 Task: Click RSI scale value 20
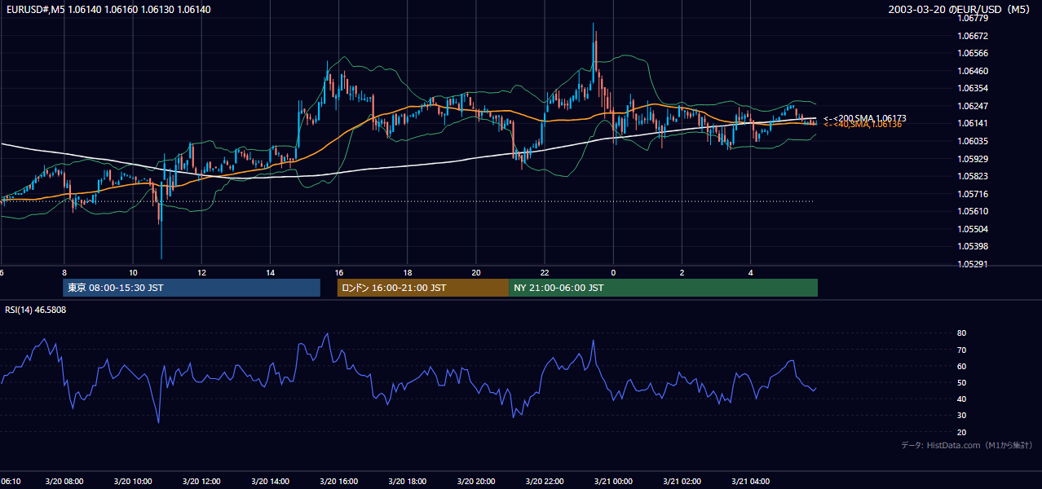[961, 432]
